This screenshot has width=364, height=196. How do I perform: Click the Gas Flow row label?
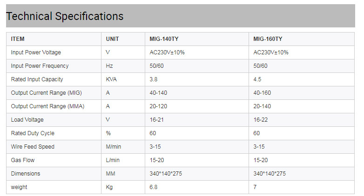pos(23,160)
